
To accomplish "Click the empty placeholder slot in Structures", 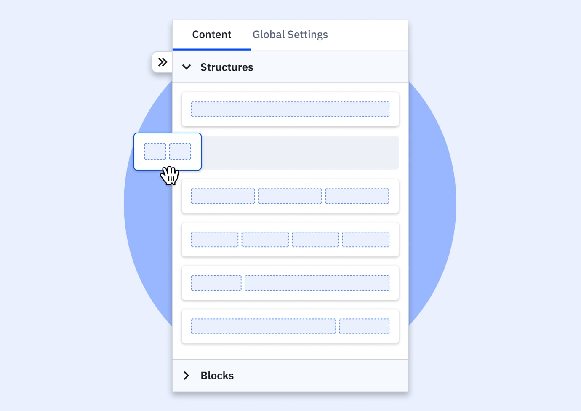I will point(300,152).
